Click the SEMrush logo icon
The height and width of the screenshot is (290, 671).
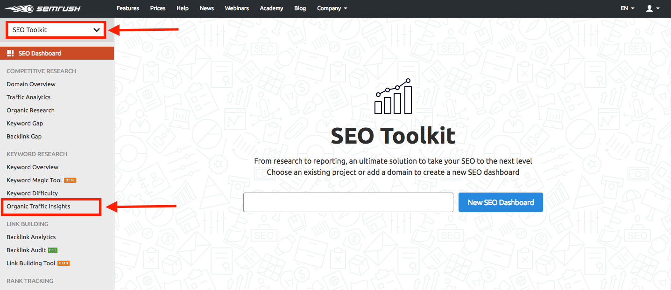coord(19,8)
